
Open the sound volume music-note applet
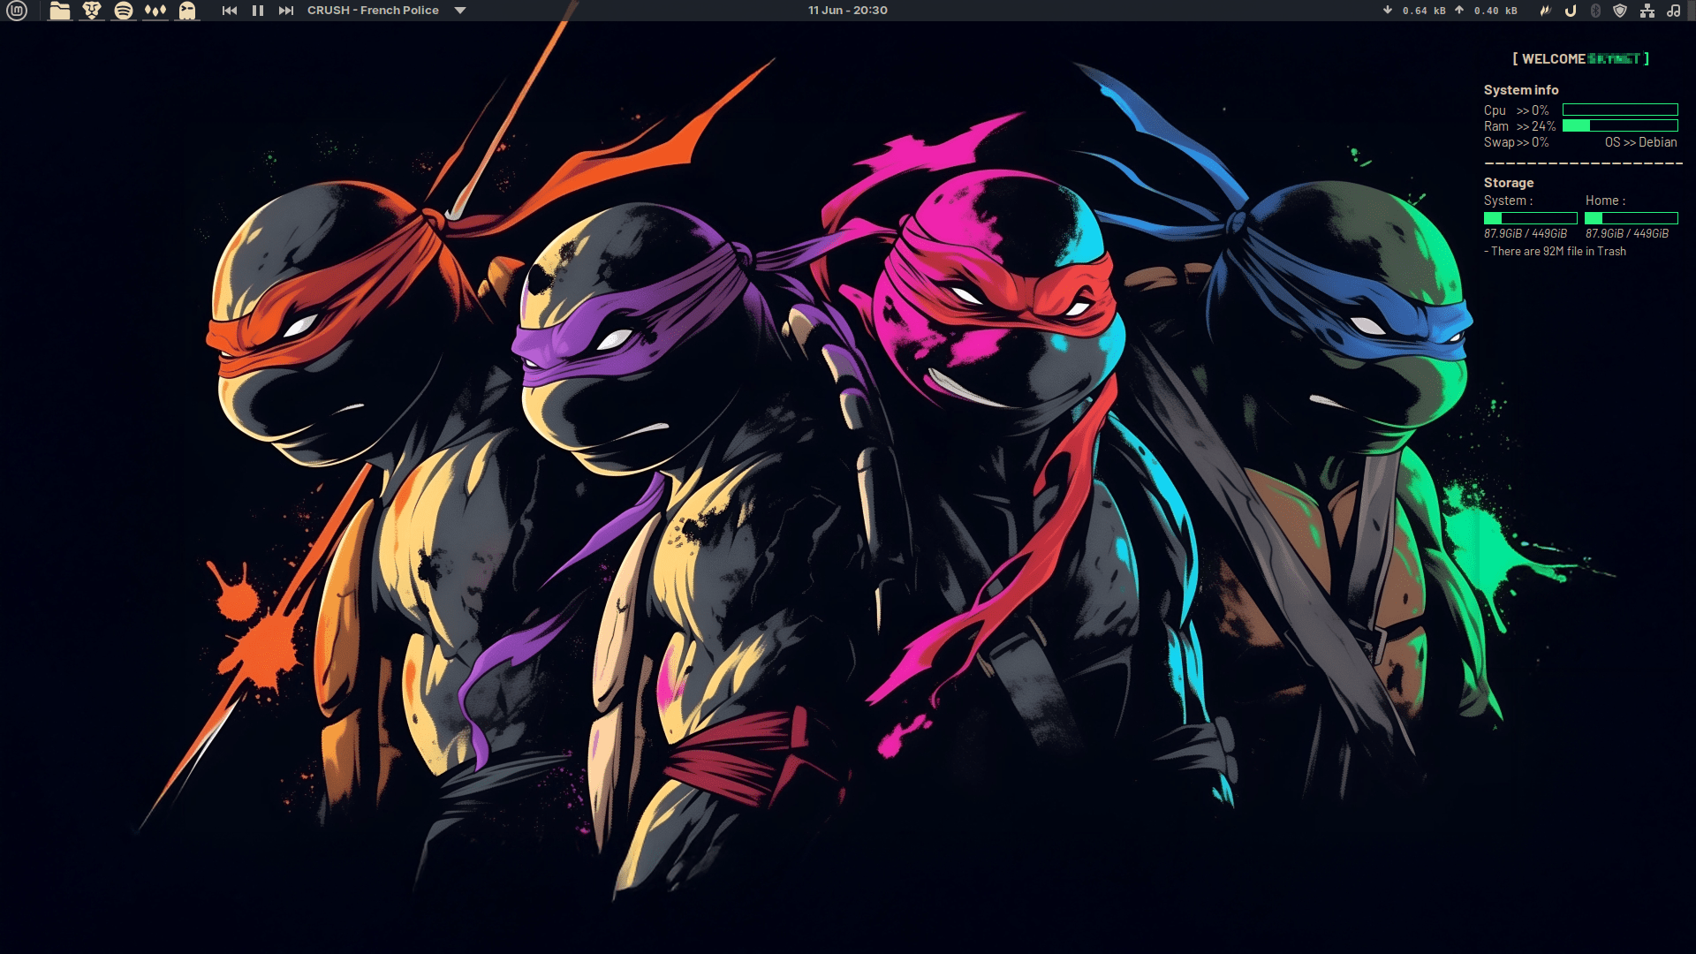point(1674,11)
